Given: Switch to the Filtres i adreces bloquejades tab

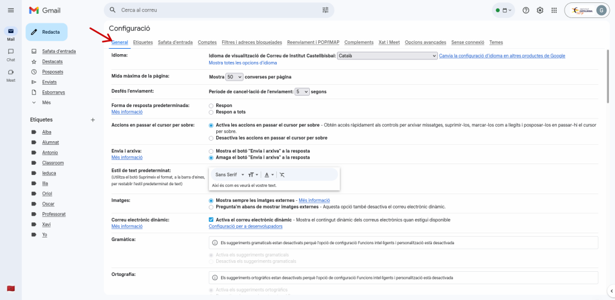Looking at the screenshot, I should click(x=252, y=42).
